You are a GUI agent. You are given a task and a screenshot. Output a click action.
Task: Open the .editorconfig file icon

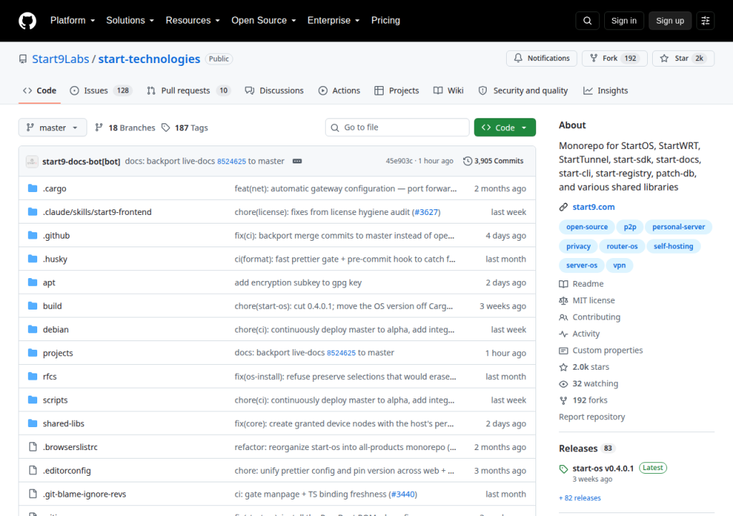32,470
